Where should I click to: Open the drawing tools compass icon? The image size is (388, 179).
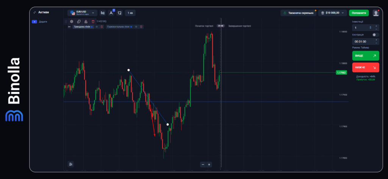(111, 13)
